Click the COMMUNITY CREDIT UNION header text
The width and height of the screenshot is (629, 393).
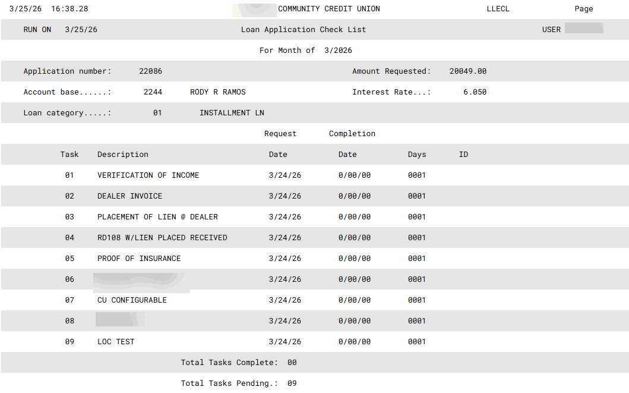coord(328,9)
